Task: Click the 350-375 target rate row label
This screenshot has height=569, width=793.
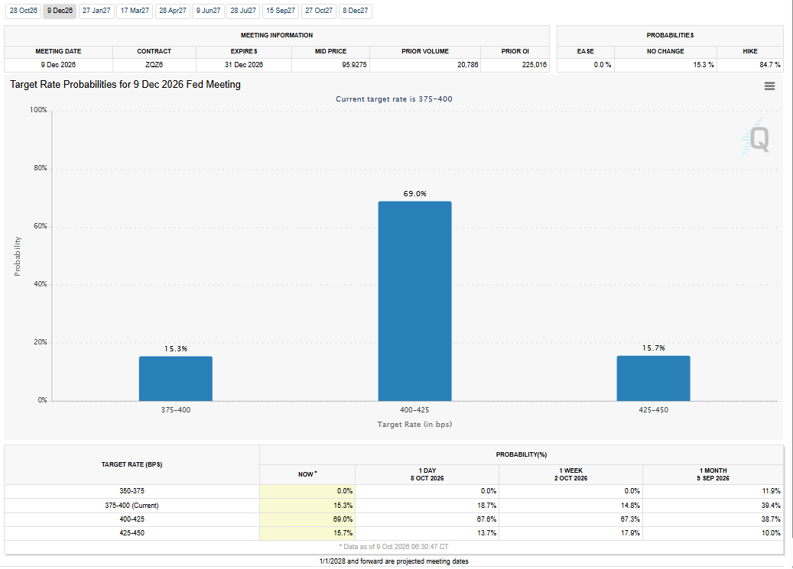Action: click(132, 490)
